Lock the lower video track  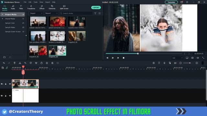click(x=6, y=96)
